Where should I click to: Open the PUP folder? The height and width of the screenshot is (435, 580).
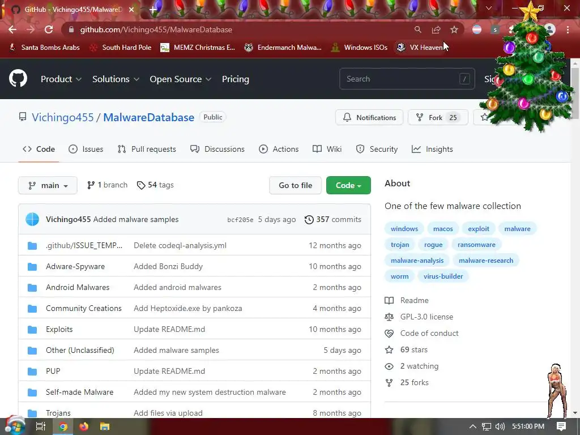click(x=53, y=371)
